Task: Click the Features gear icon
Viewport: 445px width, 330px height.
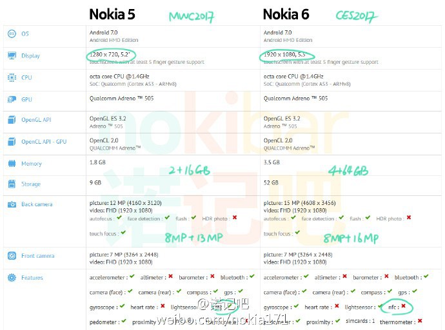Action: [x=12, y=278]
